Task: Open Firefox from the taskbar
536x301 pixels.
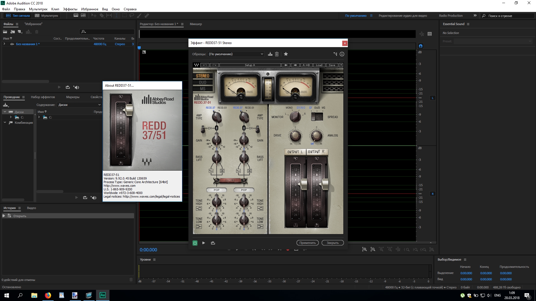Action: point(48,295)
